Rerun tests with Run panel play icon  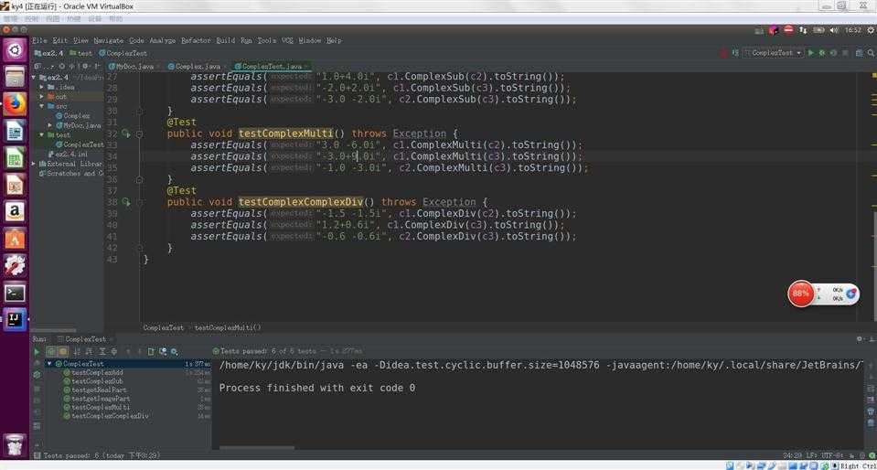(37, 352)
